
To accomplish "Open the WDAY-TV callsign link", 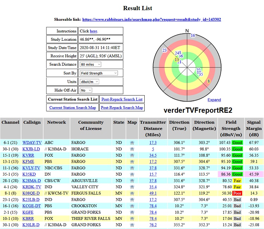I will pos(32,143).
